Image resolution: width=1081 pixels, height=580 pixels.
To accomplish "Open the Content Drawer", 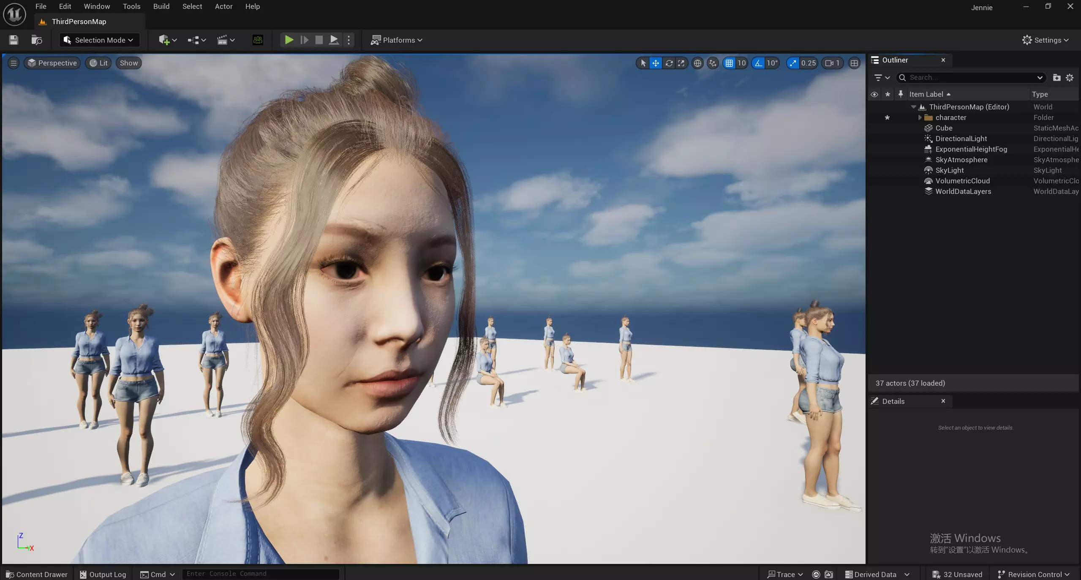I will point(37,574).
